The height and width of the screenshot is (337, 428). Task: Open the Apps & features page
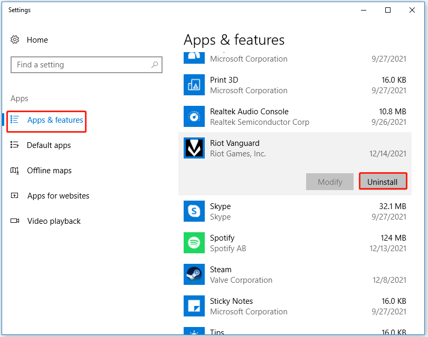pos(55,120)
